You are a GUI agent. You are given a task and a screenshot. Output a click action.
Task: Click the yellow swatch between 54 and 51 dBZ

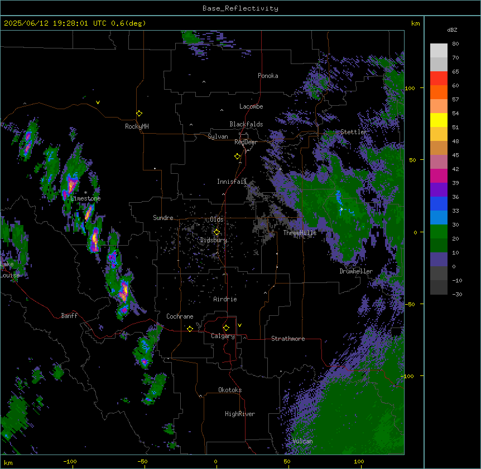439,120
